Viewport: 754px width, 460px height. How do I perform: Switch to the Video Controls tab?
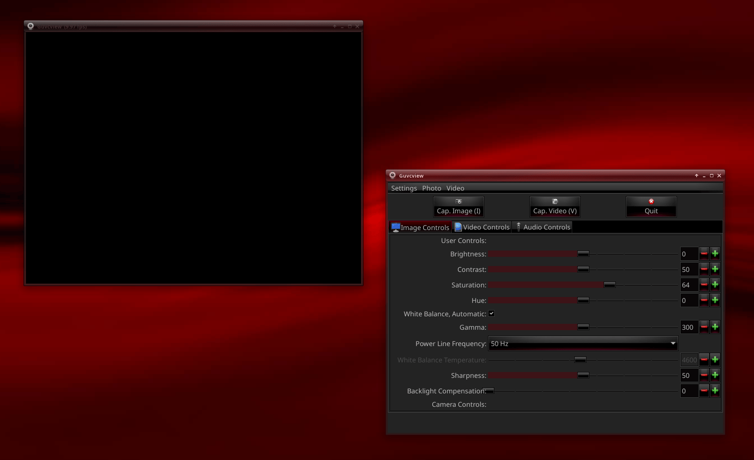(482, 227)
